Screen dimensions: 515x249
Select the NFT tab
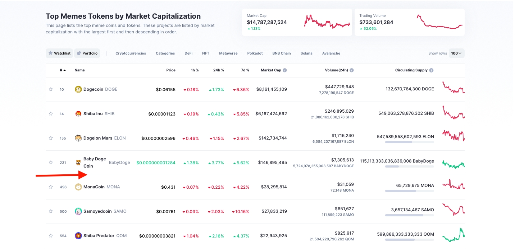206,53
